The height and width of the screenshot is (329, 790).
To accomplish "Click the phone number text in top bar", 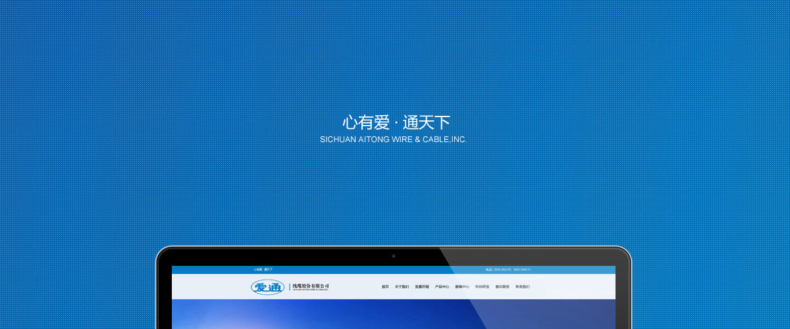I will pyautogui.click(x=508, y=270).
